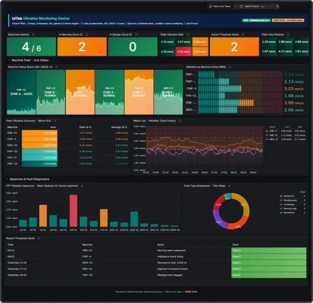
Task: Open info icon for Watch List Vibration Trend
Action: (x=179, y=121)
